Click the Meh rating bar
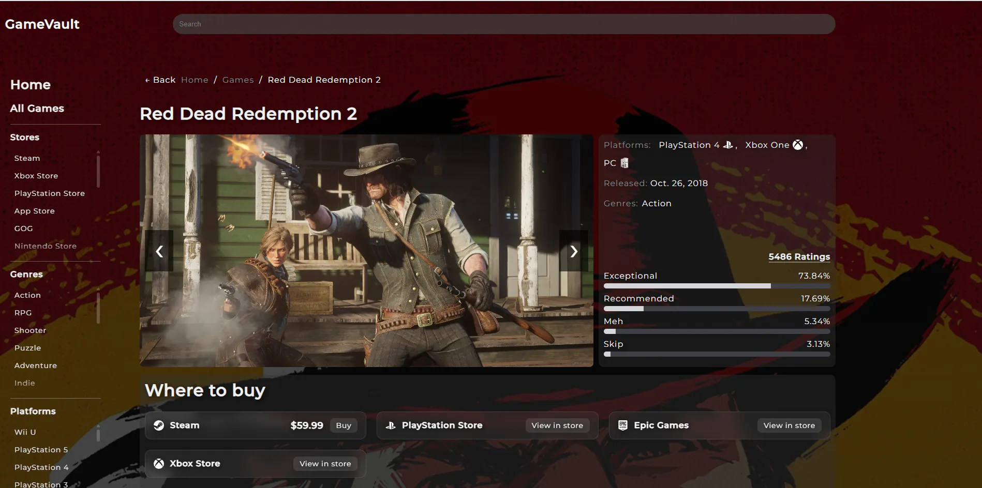 pos(717,331)
